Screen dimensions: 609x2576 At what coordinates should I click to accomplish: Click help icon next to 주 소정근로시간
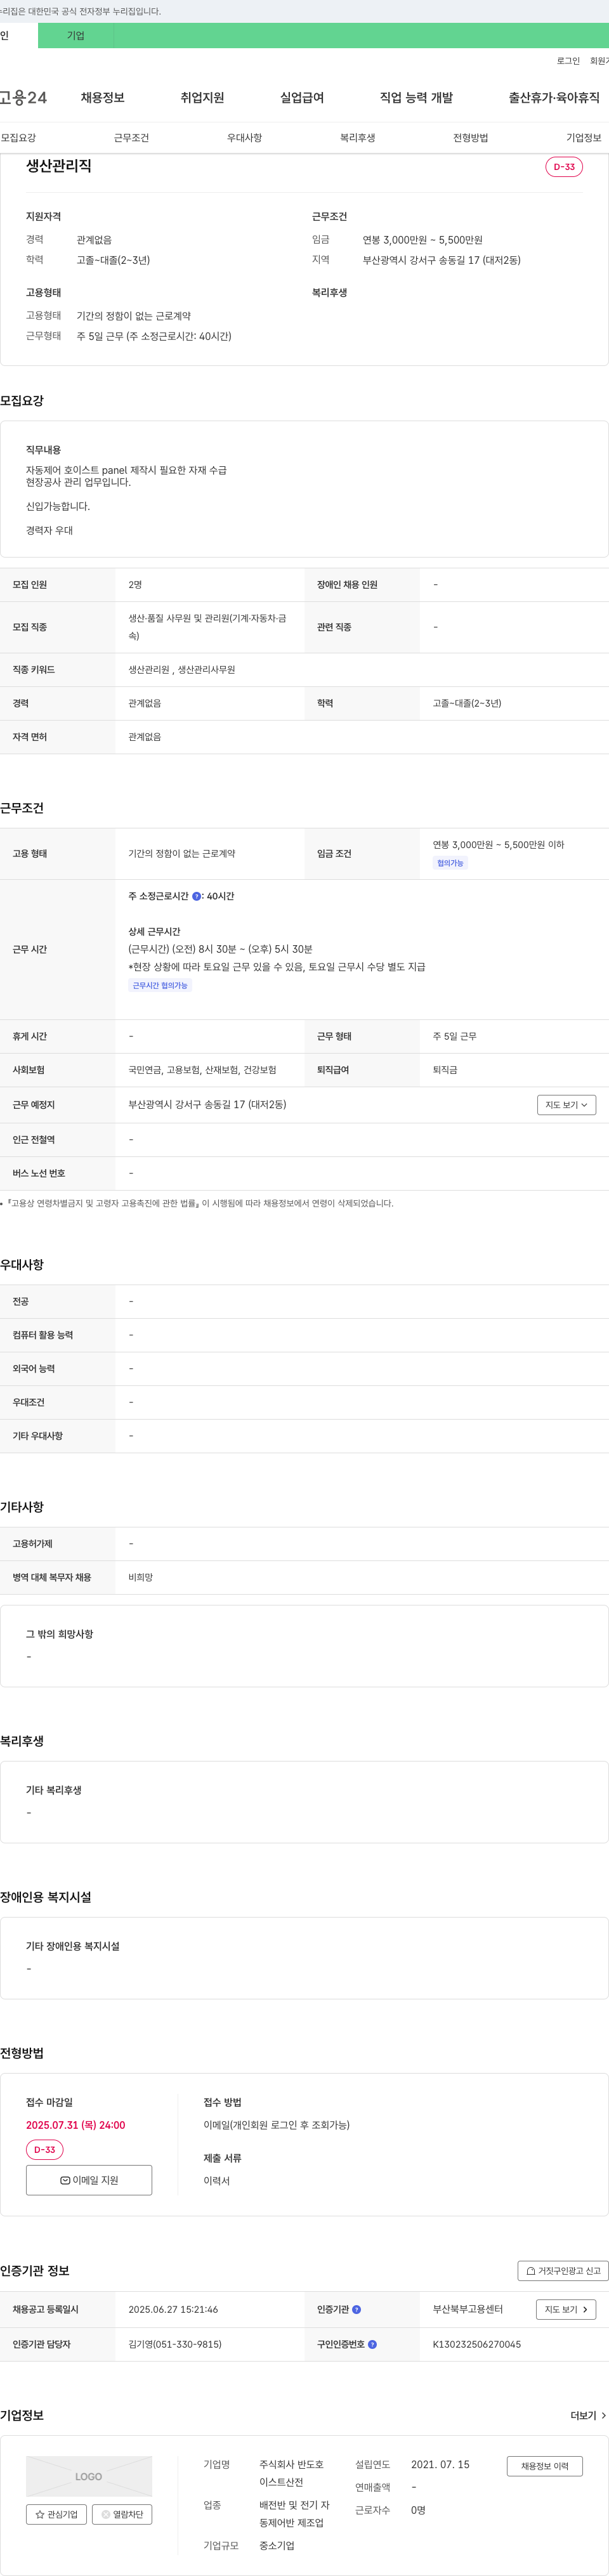coord(196,896)
